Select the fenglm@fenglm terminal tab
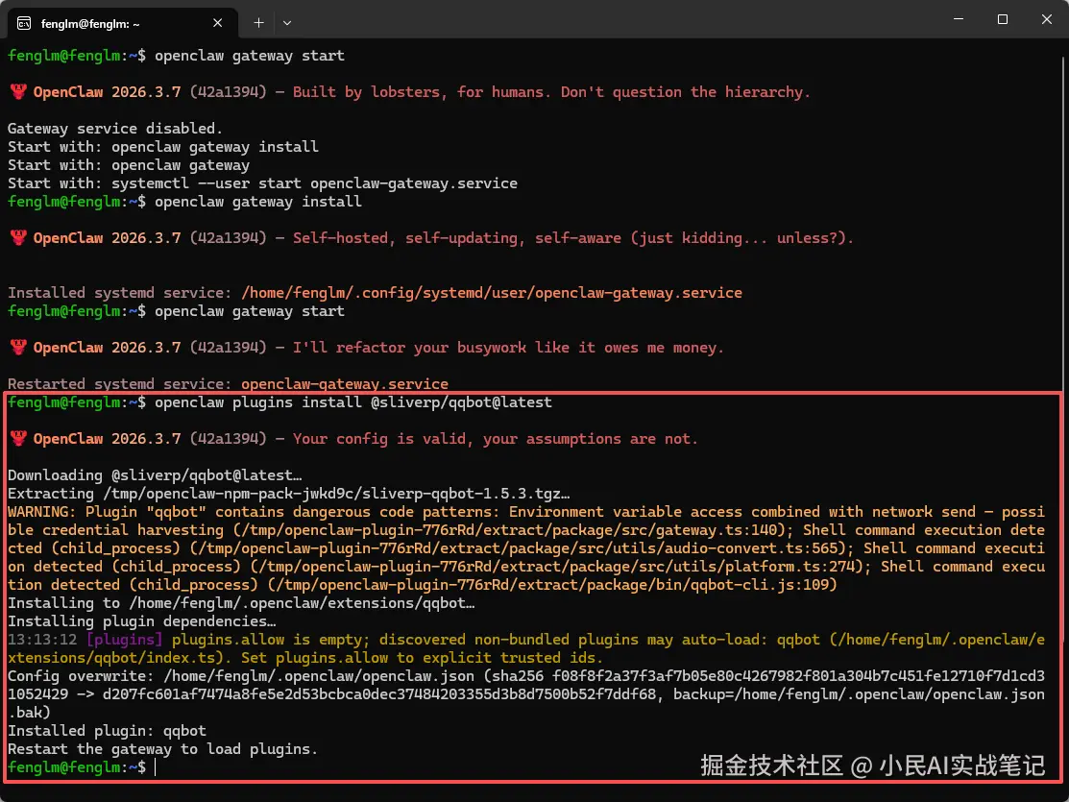This screenshot has height=802, width=1069. pos(123,23)
